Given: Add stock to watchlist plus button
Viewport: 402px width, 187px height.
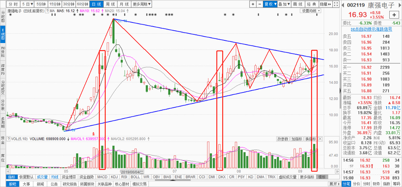Looking at the screenshot, I should pyautogui.click(x=394, y=15).
